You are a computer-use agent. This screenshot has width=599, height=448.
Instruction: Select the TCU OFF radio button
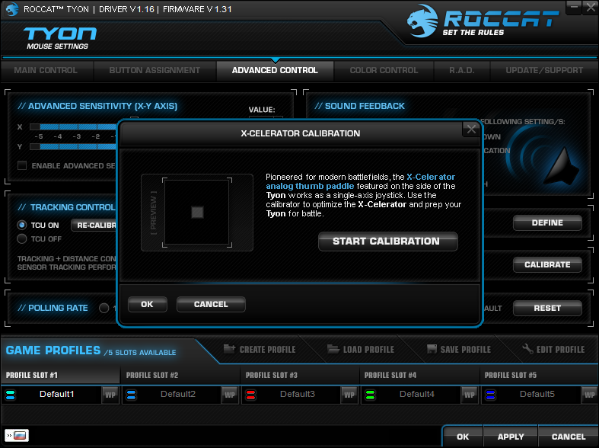click(22, 239)
